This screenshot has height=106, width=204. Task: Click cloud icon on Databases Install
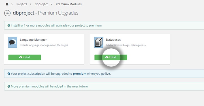[107, 57]
